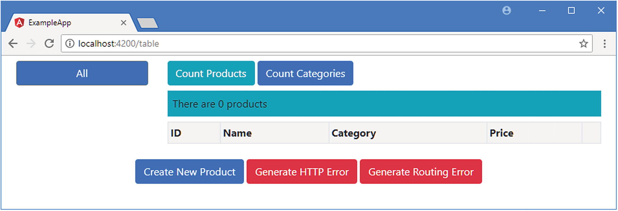Reload the current page
This screenshot has width=618, height=211.
tap(49, 44)
